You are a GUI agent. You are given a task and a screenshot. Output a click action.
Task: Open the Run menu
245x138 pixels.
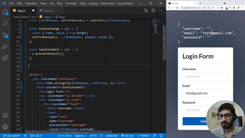tap(60, 3)
